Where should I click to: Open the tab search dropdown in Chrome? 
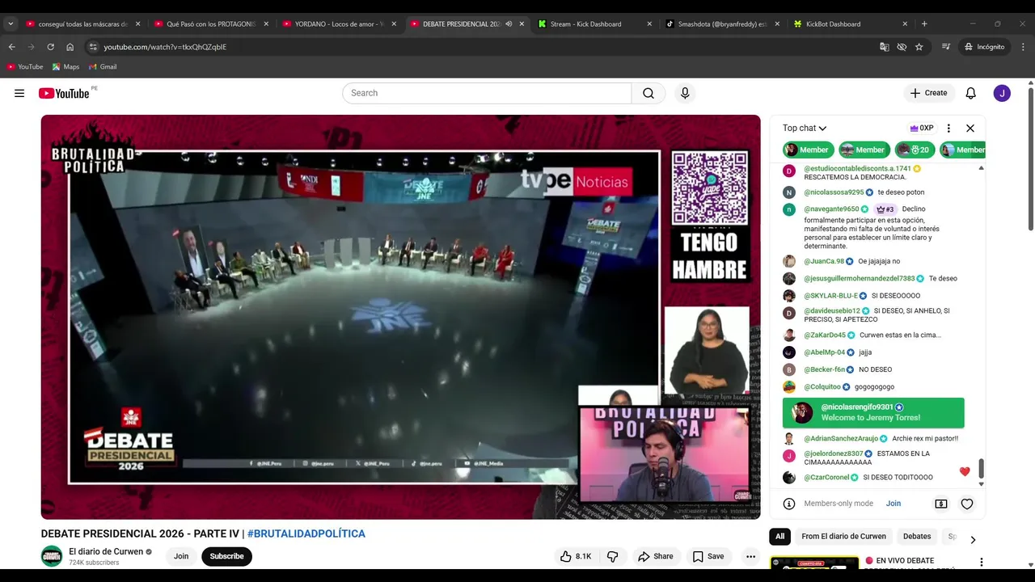click(11, 23)
